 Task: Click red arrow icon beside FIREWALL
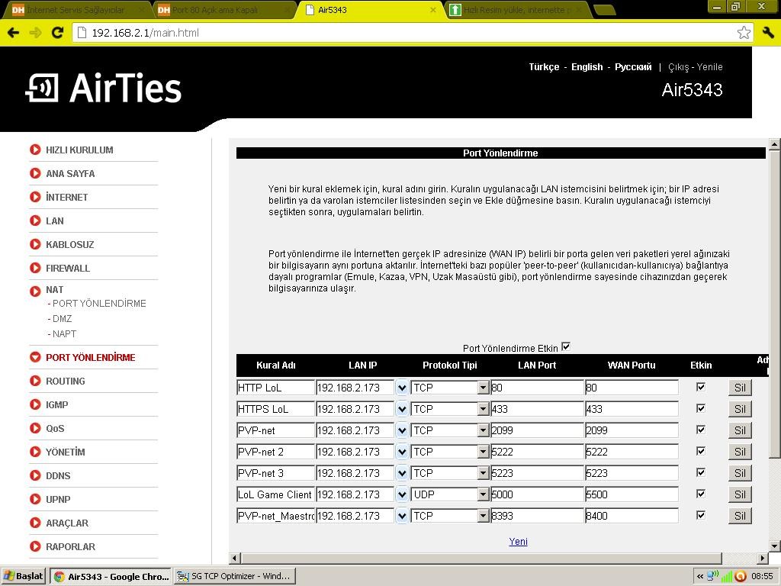coord(35,268)
